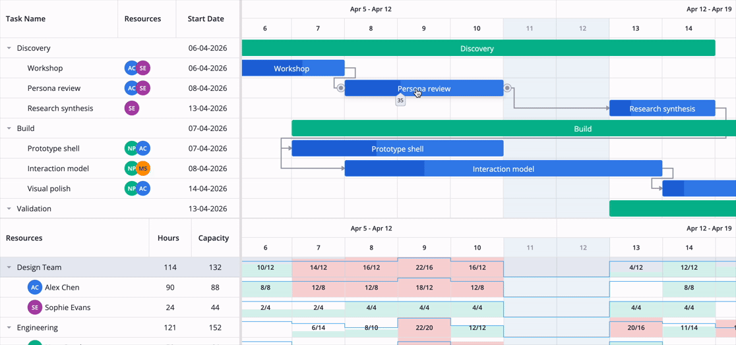Select the Persona review task bar
Screen dimensions: 736x345
pyautogui.click(x=424, y=88)
